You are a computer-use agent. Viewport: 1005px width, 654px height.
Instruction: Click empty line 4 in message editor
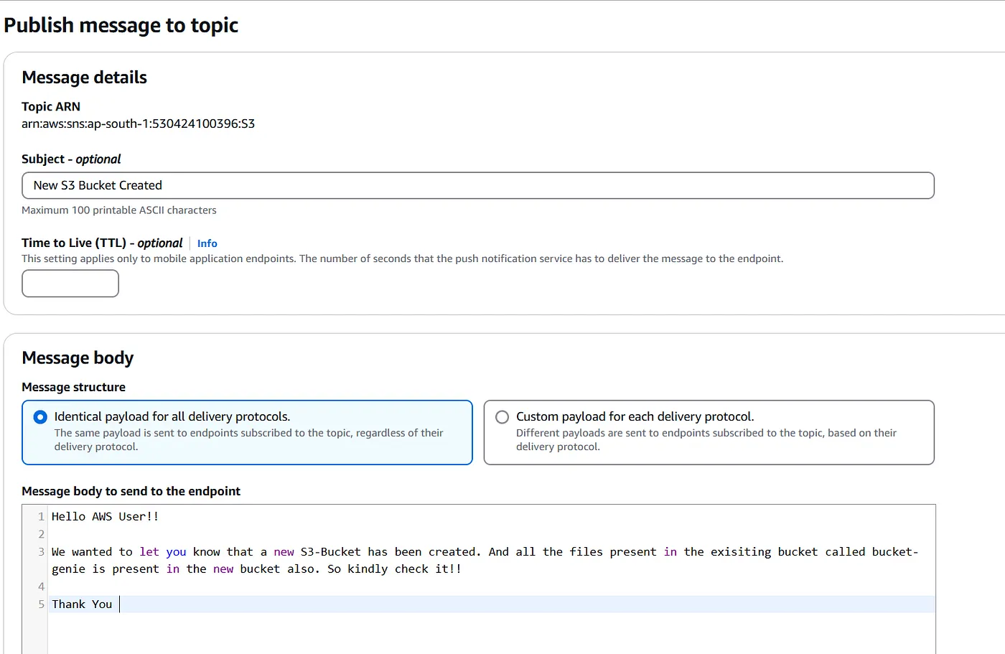(491, 587)
